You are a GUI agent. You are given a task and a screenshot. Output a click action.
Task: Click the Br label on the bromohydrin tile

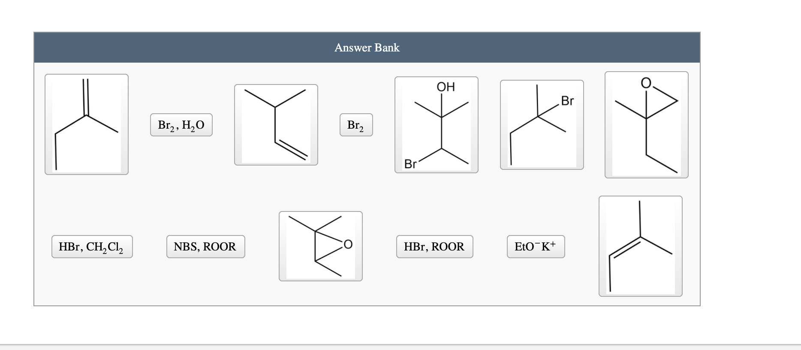pyautogui.click(x=410, y=164)
